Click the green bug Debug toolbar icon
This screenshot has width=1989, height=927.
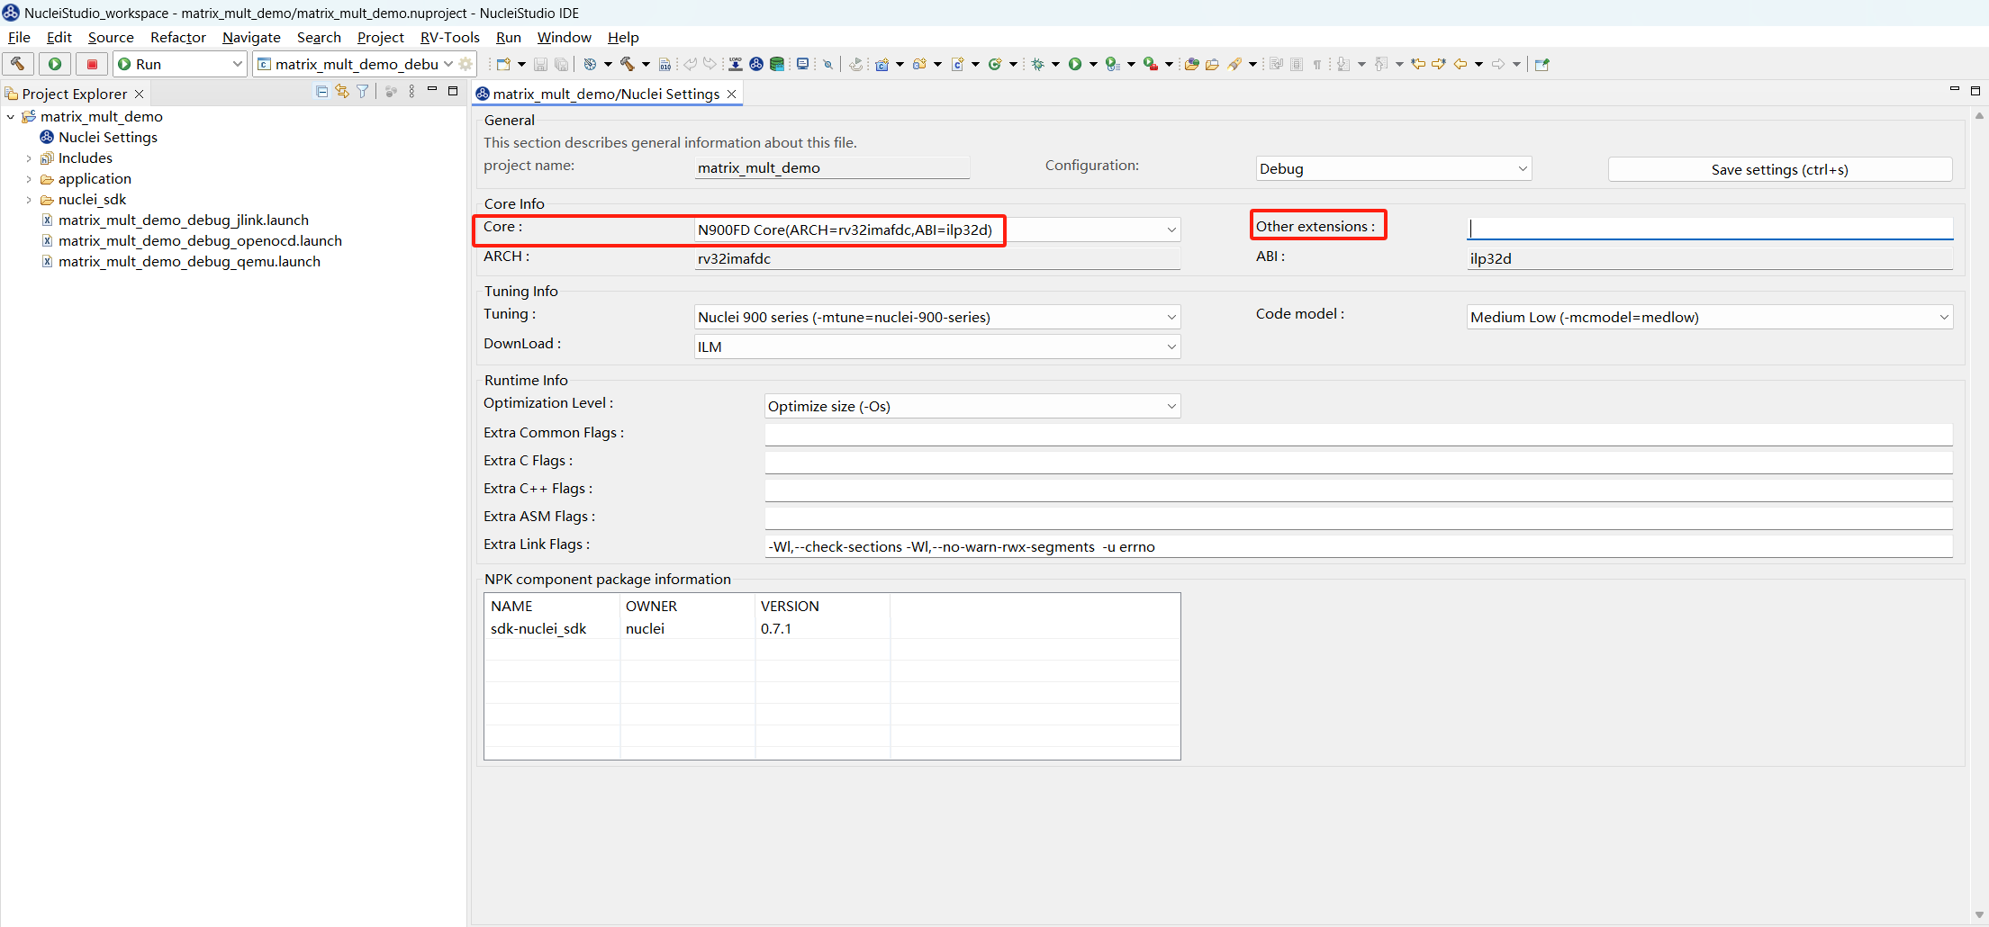coord(1037,64)
